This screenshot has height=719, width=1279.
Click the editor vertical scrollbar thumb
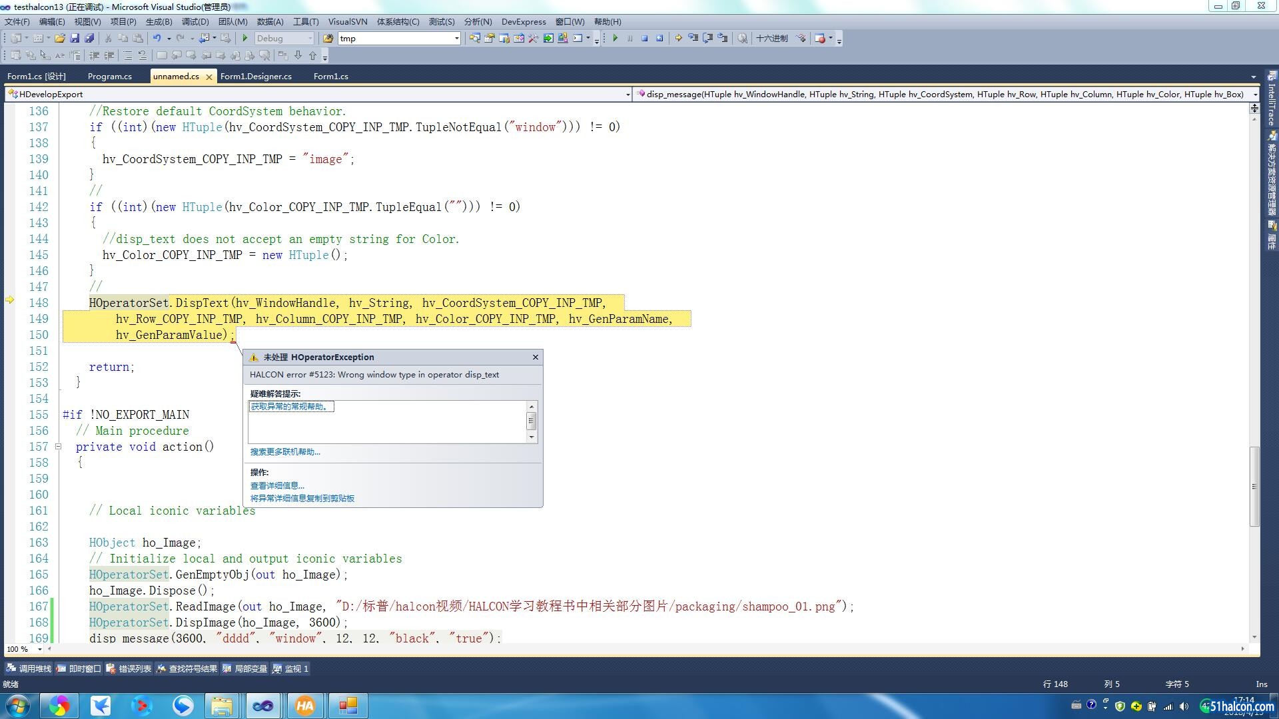[x=1254, y=486]
